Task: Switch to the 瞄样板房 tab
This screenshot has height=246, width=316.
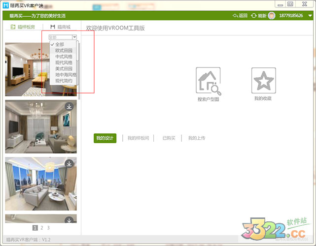Action: click(x=23, y=27)
